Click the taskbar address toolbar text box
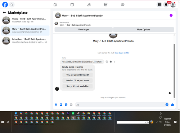The height and width of the screenshot is (133, 180). 130,122
